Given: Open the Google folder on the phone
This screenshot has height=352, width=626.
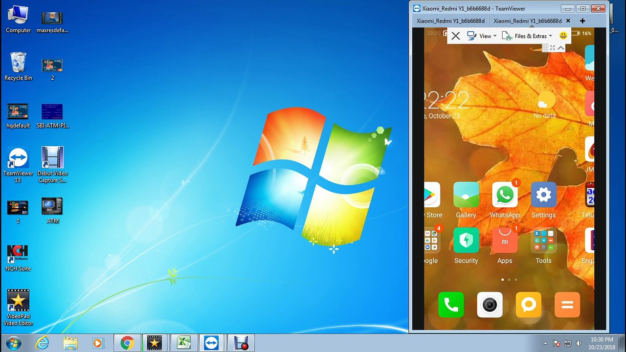Looking at the screenshot, I should click(x=432, y=240).
